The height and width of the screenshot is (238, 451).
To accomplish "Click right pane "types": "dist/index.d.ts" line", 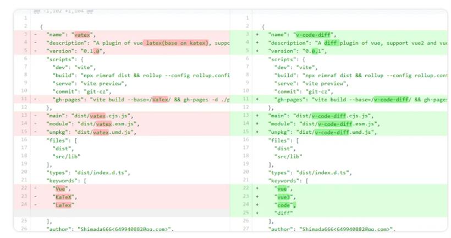I will point(339,172).
